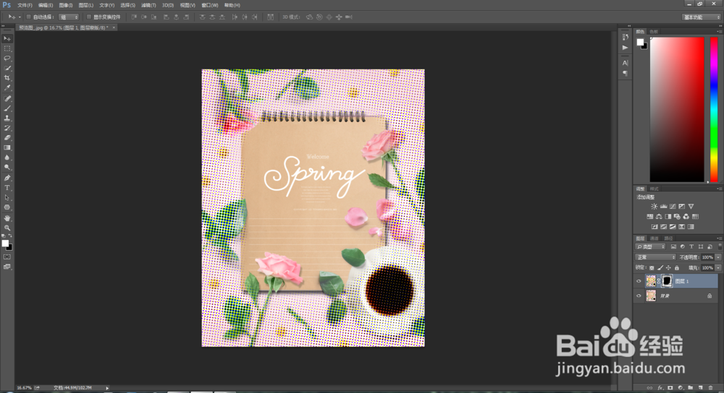724x393 pixels.
Task: Switch to the 路径 tab
Action: coord(668,238)
